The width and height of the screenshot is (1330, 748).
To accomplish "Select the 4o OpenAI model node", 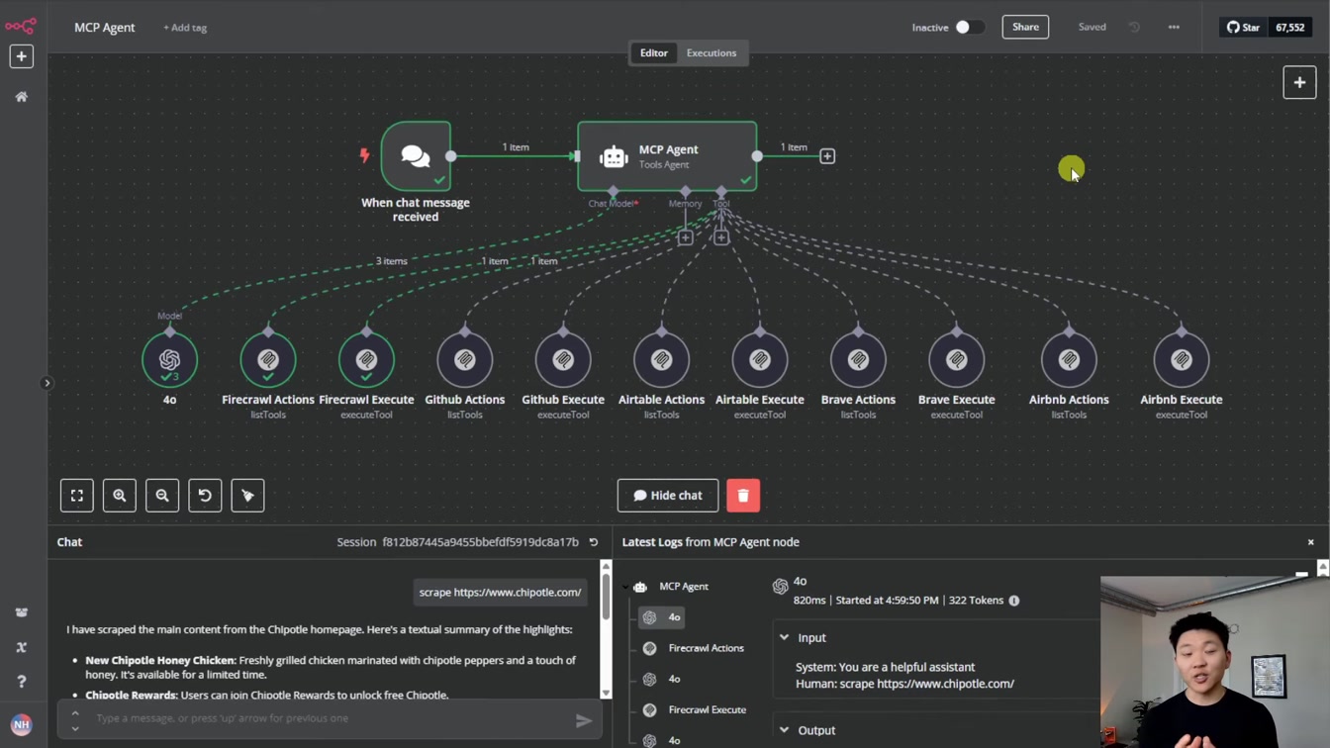I will click(169, 359).
